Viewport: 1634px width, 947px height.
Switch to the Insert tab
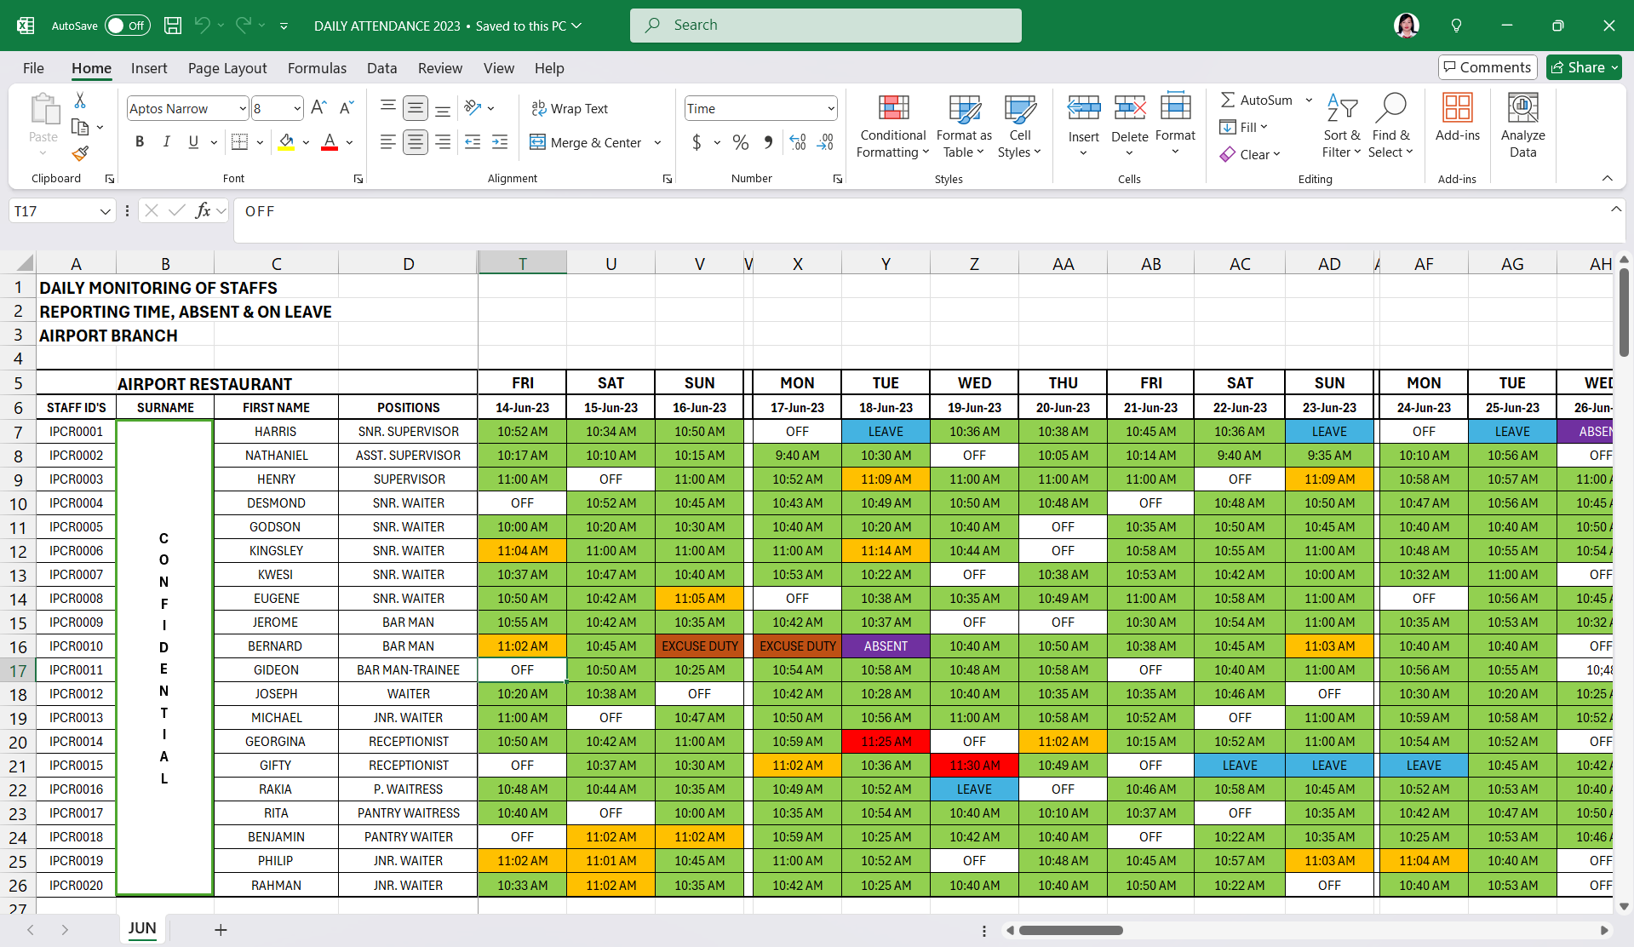pyautogui.click(x=149, y=68)
